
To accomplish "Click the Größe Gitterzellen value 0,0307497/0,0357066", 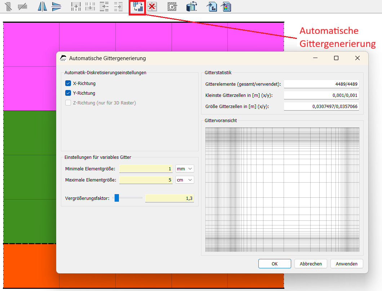I will point(321,106).
